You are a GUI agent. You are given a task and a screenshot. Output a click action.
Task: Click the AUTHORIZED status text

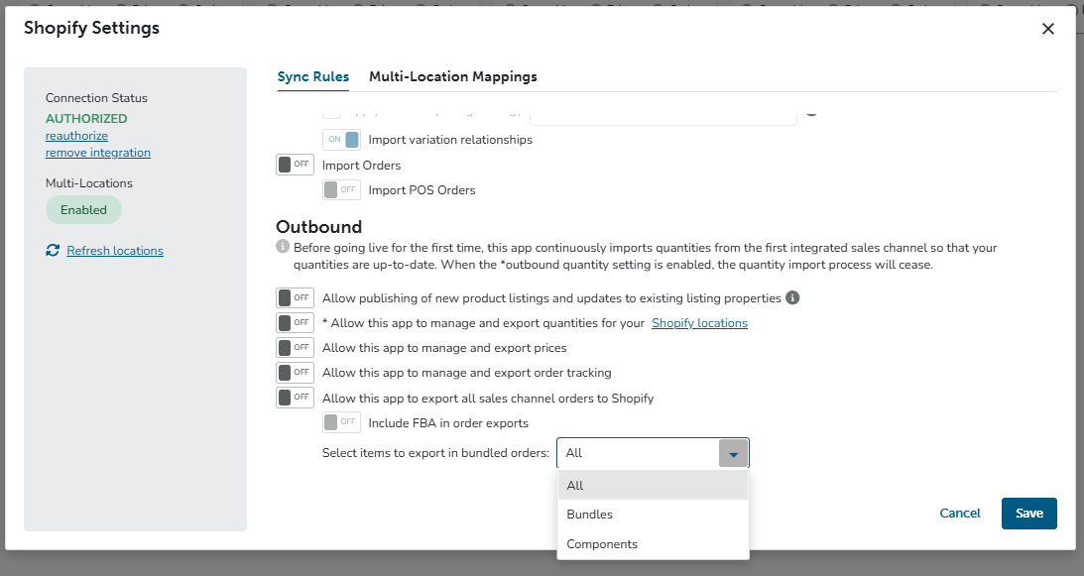tap(86, 119)
